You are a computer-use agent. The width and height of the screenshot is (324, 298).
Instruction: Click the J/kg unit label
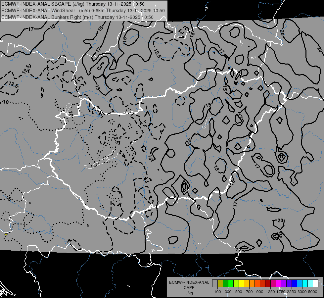click(x=189, y=293)
